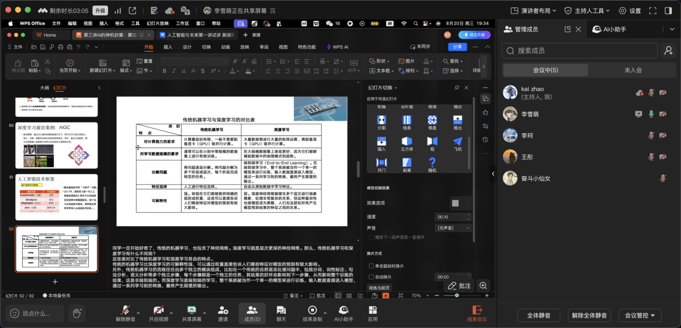
Task: Open the 声音 sound dropdown
Action: 454,228
